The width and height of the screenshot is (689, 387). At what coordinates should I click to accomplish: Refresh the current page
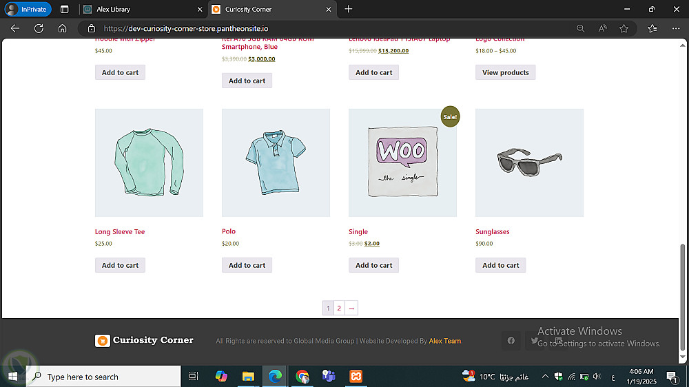tap(39, 28)
